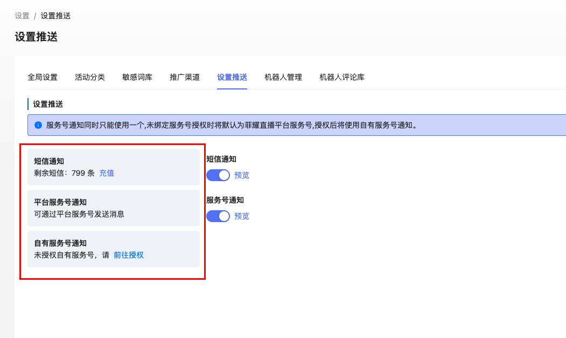The image size is (566, 338).
Task: Click the active 设置推送 tab
Action: click(232, 77)
